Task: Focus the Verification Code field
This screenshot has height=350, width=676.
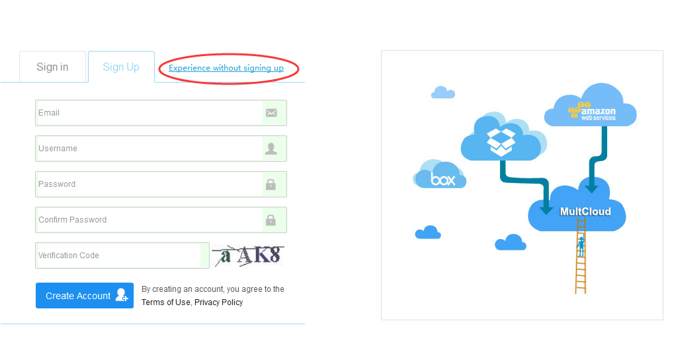Action: (x=122, y=256)
